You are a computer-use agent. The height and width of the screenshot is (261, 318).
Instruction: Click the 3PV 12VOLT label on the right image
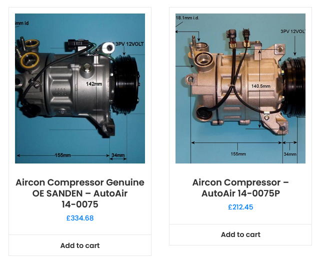(x=293, y=31)
